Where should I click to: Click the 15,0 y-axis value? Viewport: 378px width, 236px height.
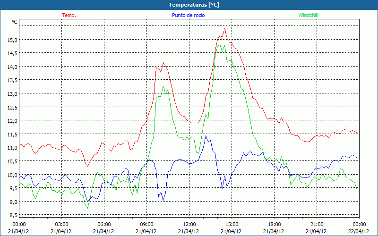(x=12, y=40)
